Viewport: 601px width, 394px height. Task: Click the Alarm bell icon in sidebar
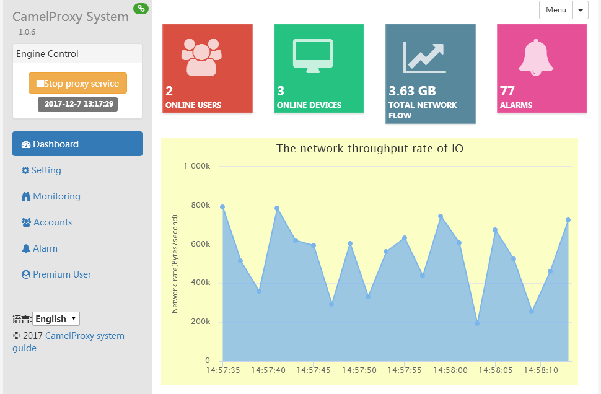pos(25,248)
